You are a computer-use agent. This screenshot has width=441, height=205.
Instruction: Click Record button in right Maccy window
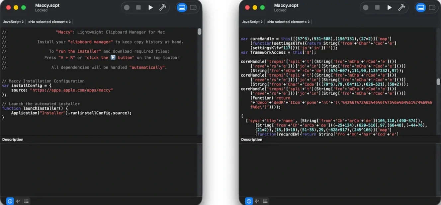point(366,8)
